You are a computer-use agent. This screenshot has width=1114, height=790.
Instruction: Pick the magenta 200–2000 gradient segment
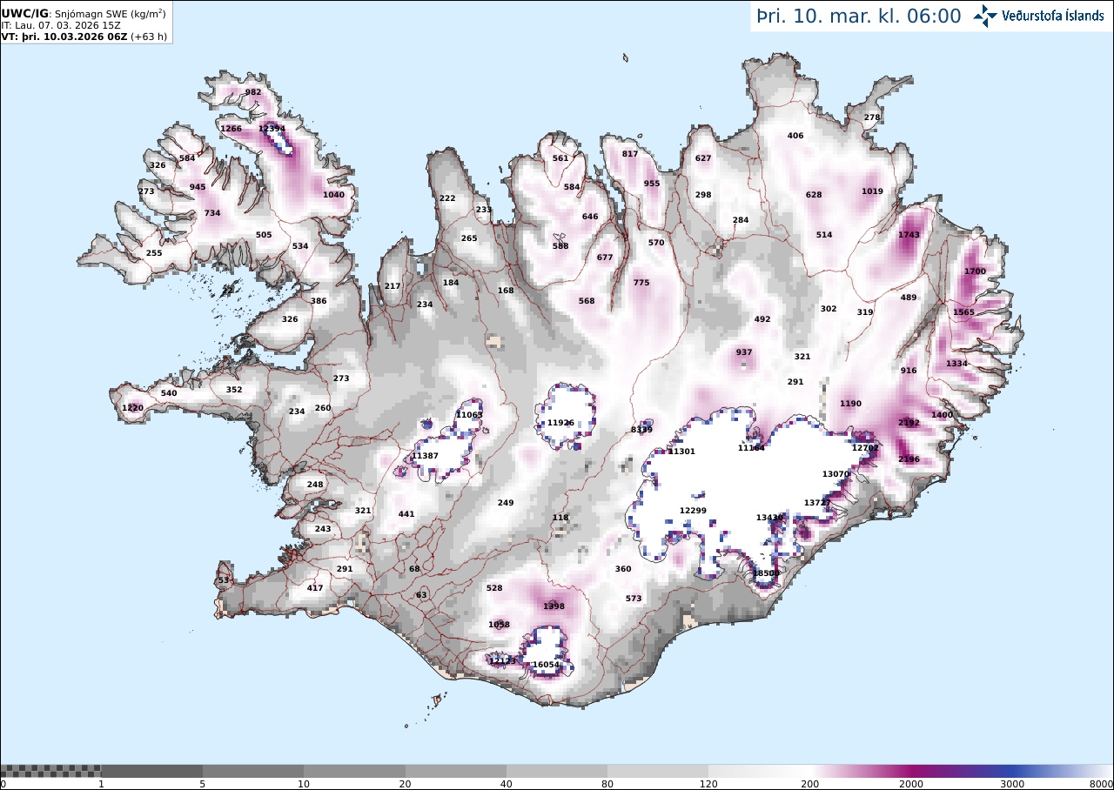861,770
